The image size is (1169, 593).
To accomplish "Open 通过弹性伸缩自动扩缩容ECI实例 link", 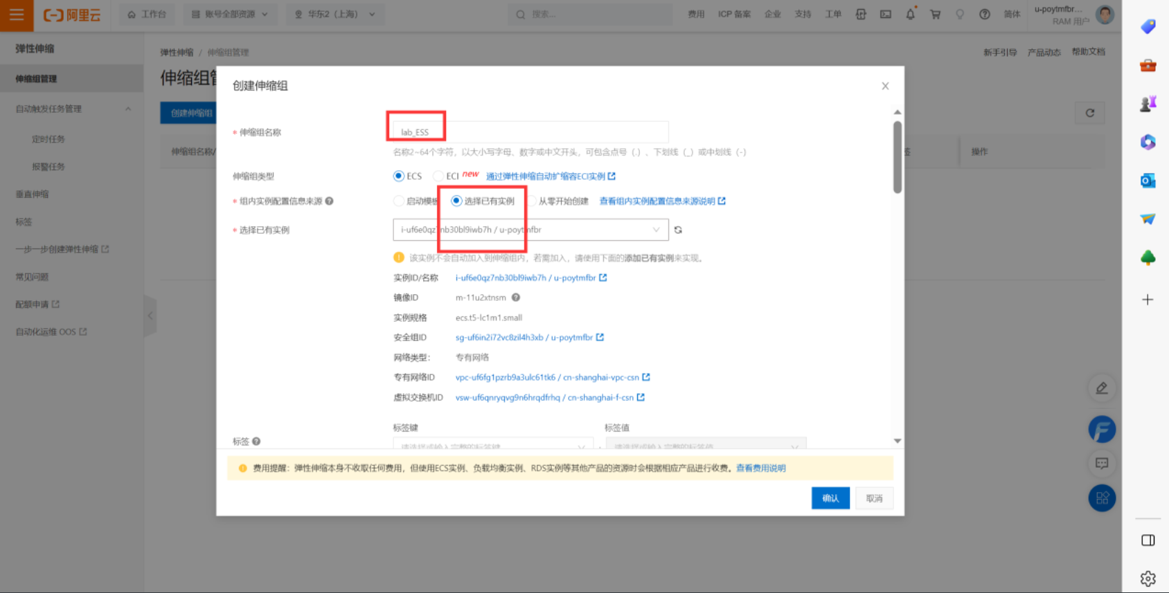I will (551, 176).
